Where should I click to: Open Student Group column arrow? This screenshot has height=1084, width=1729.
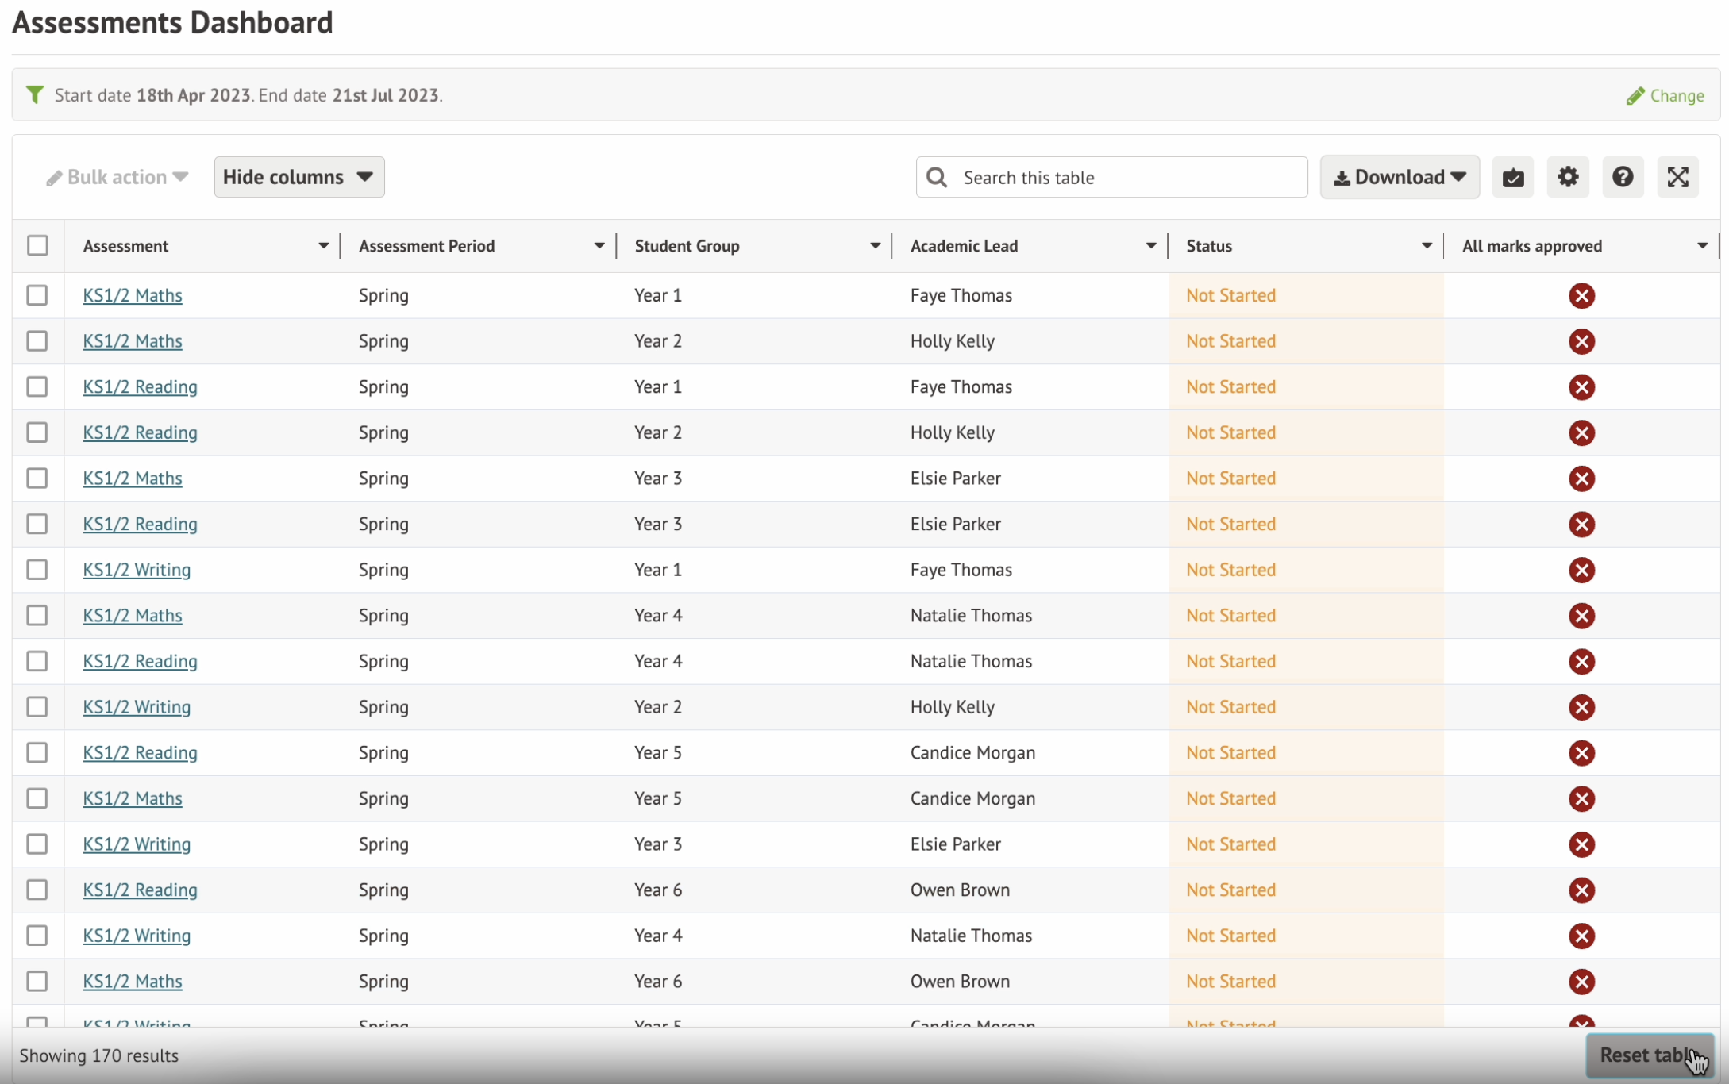click(x=875, y=246)
